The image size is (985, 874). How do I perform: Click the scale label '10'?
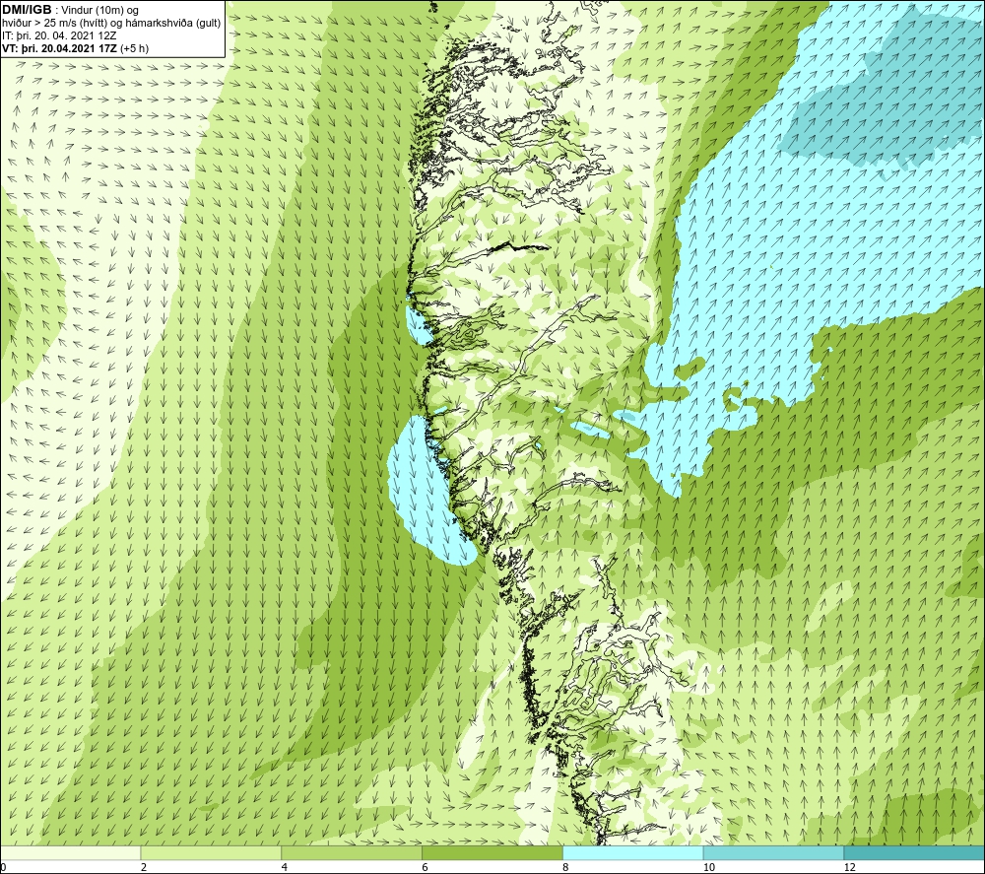[x=708, y=868]
